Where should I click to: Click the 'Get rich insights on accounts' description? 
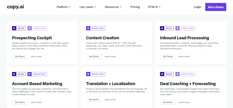point(42,91)
